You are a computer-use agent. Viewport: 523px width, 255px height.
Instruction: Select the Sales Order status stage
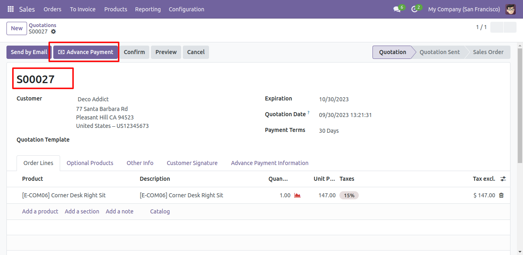click(x=488, y=52)
